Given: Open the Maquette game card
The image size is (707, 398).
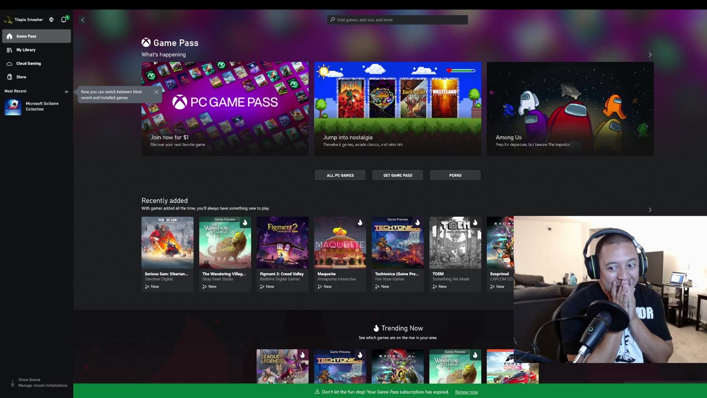Looking at the screenshot, I should pyautogui.click(x=340, y=254).
